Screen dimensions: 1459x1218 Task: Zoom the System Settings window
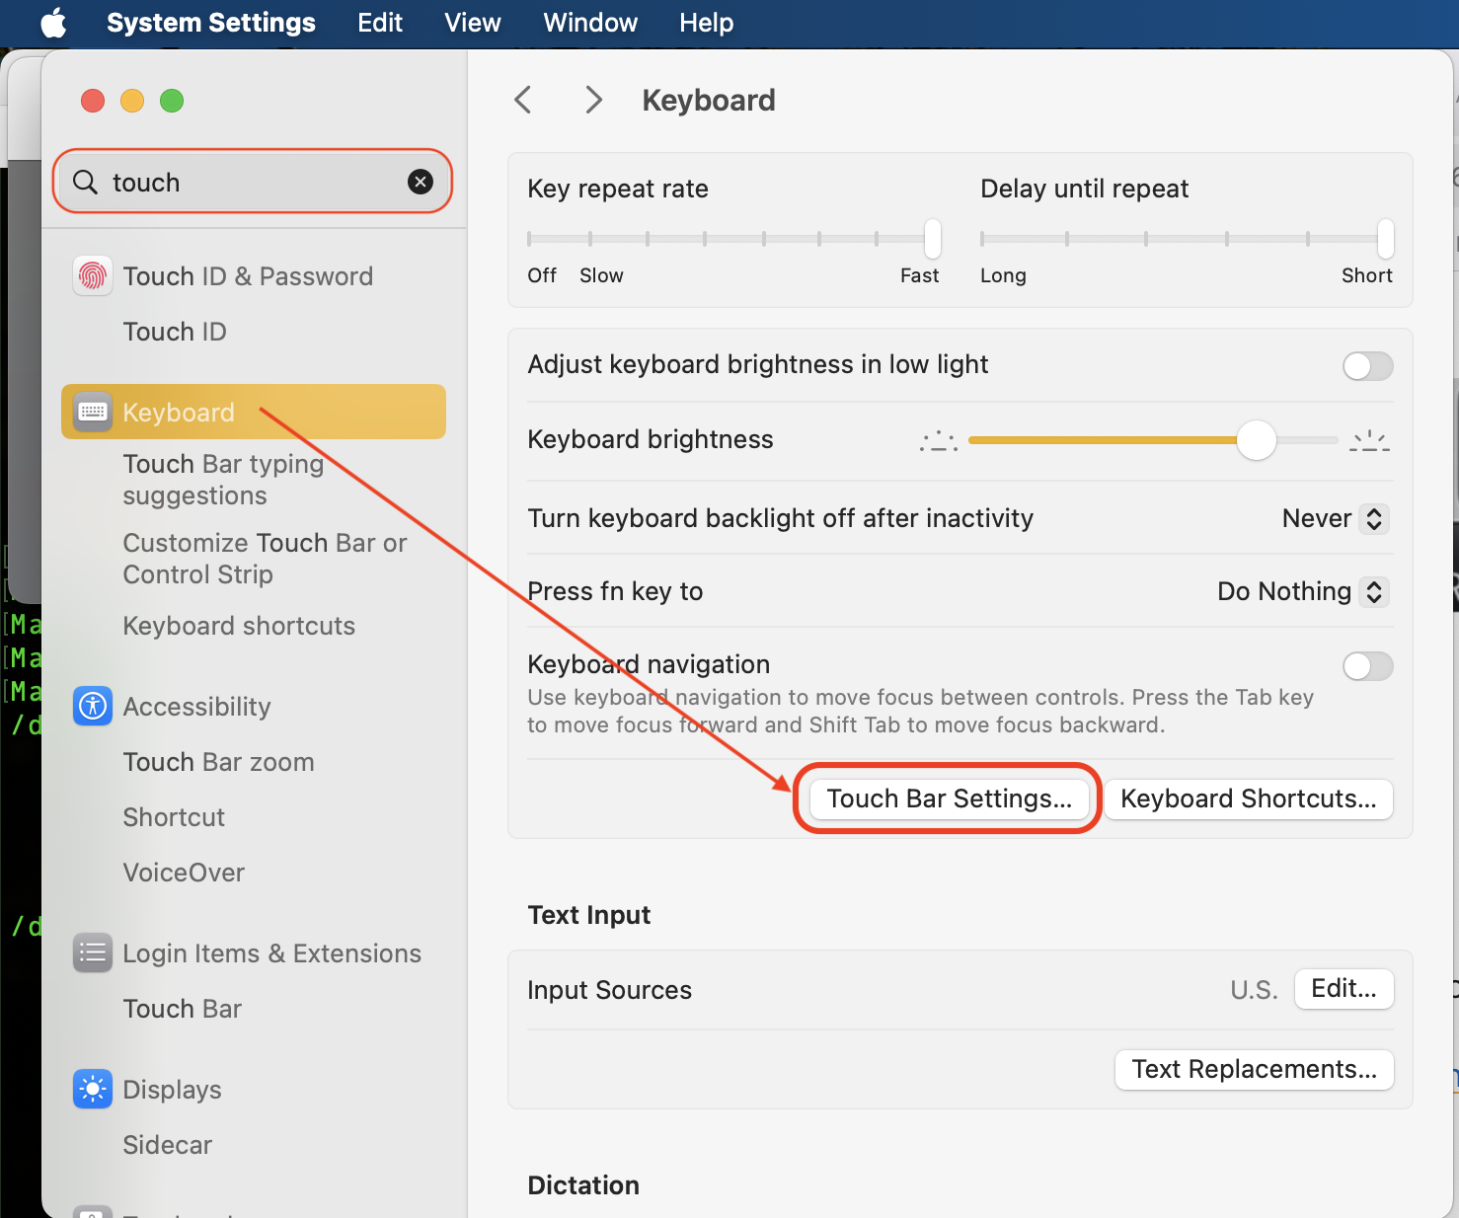pyautogui.click(x=172, y=101)
